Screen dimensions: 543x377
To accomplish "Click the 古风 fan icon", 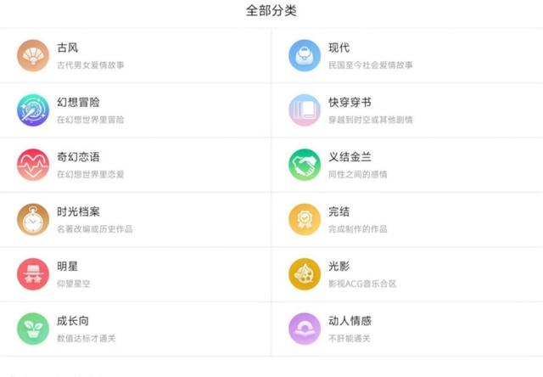I will [33, 56].
